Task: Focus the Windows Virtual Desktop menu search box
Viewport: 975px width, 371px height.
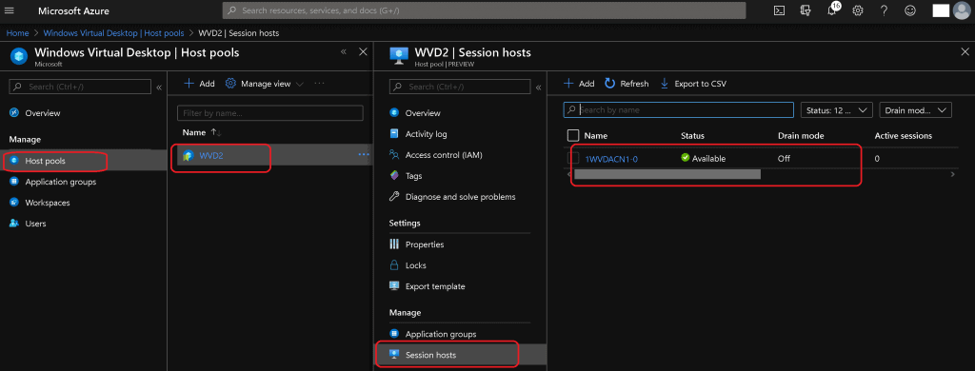Action: [80, 87]
